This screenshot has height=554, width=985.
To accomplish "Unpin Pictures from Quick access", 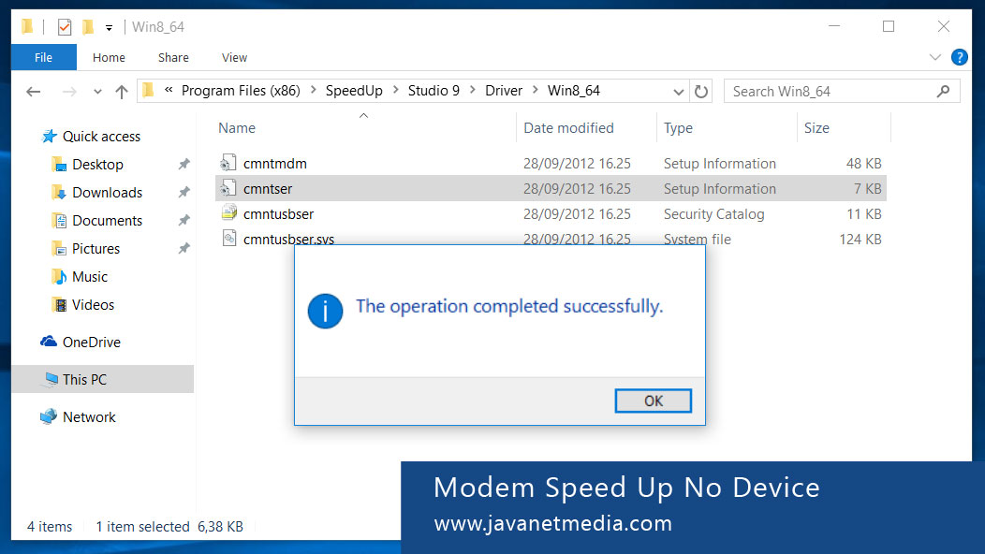I will 185,248.
